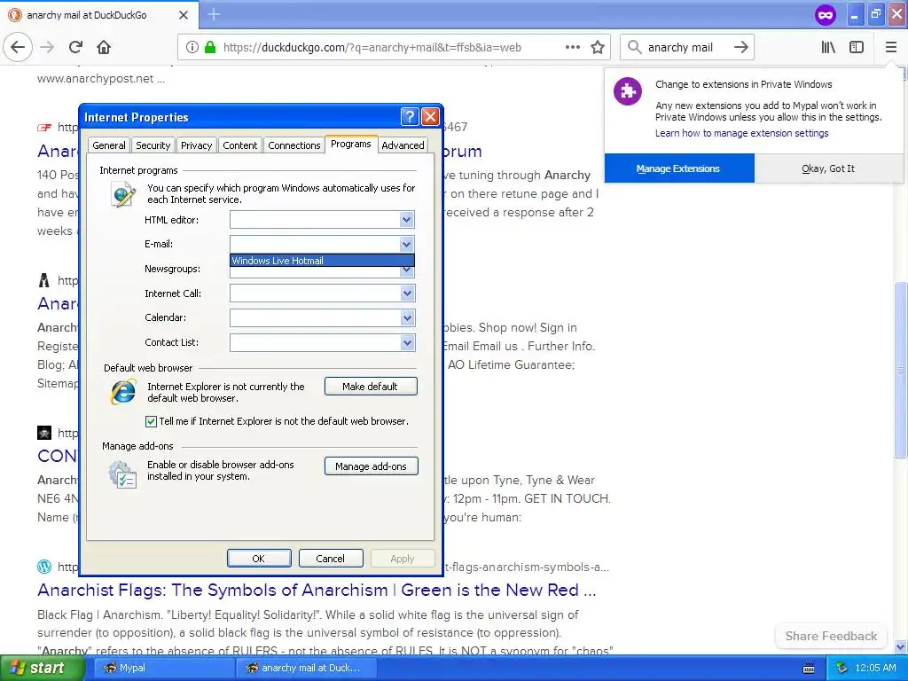Click the green padlock security icon
This screenshot has width=908, height=681.
click(210, 47)
